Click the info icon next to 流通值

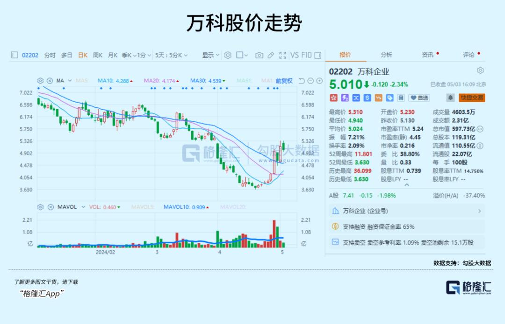click(480, 146)
